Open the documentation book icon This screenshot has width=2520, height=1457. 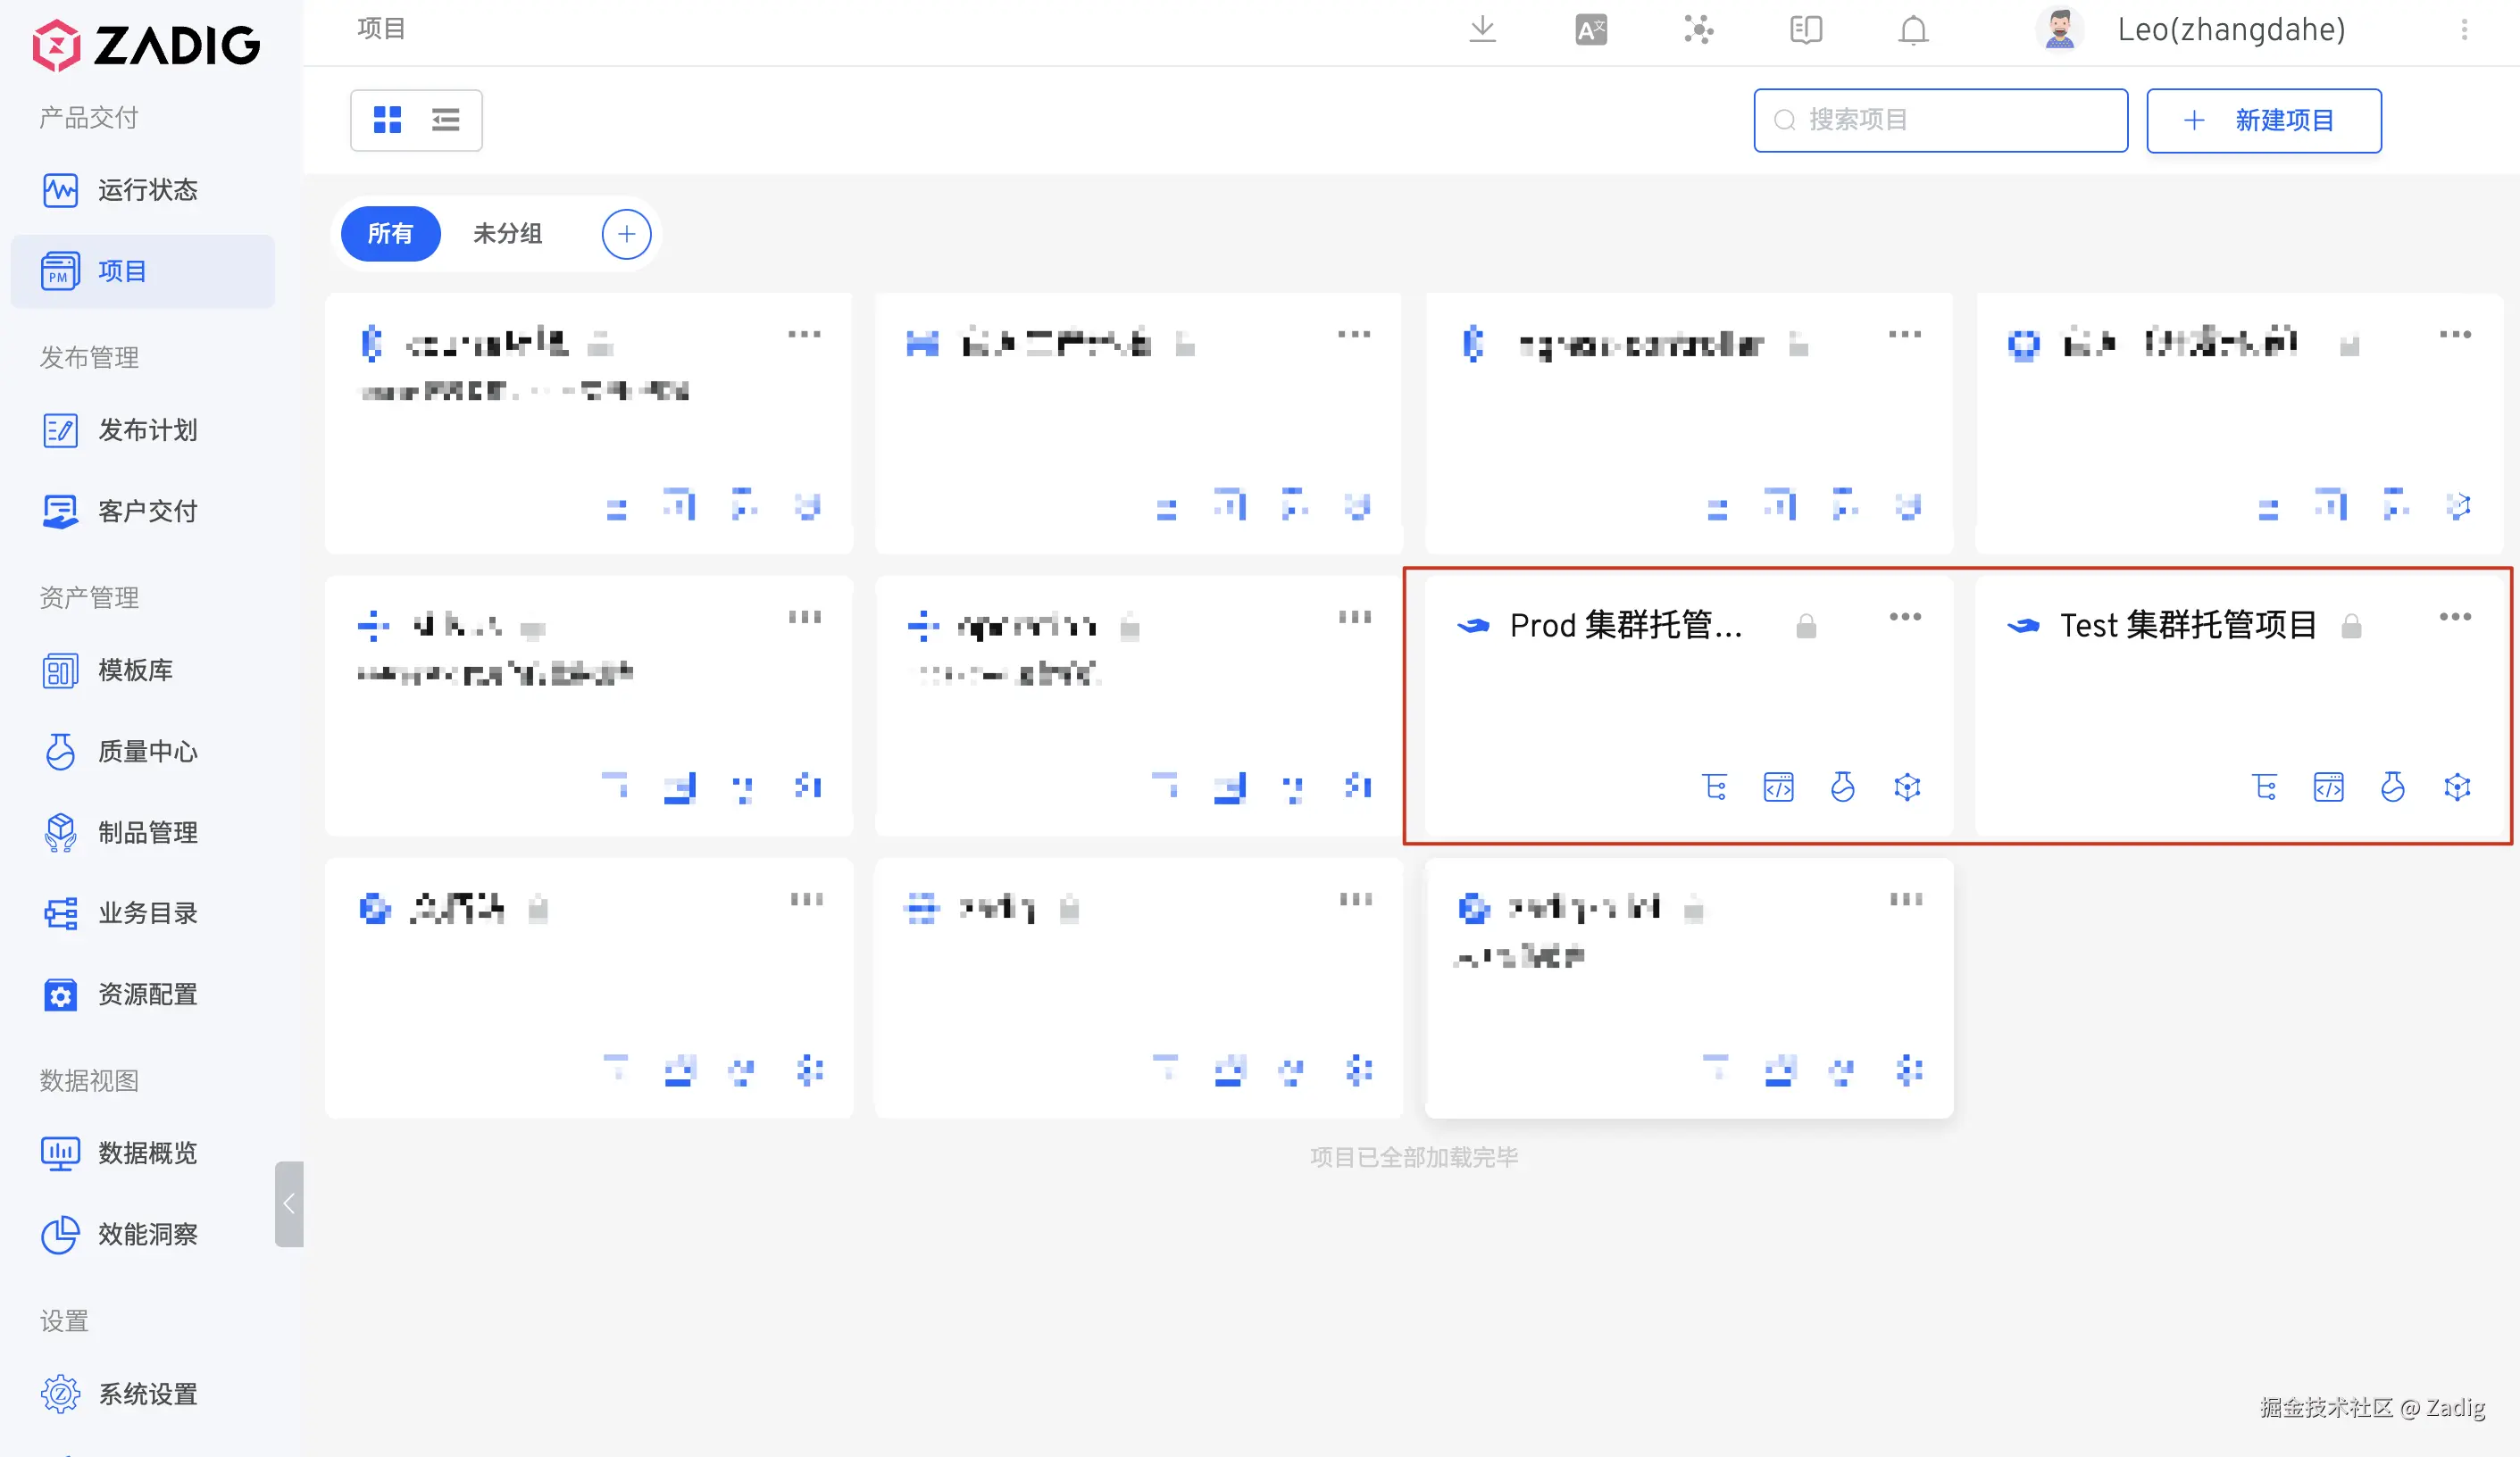pos(1805,30)
